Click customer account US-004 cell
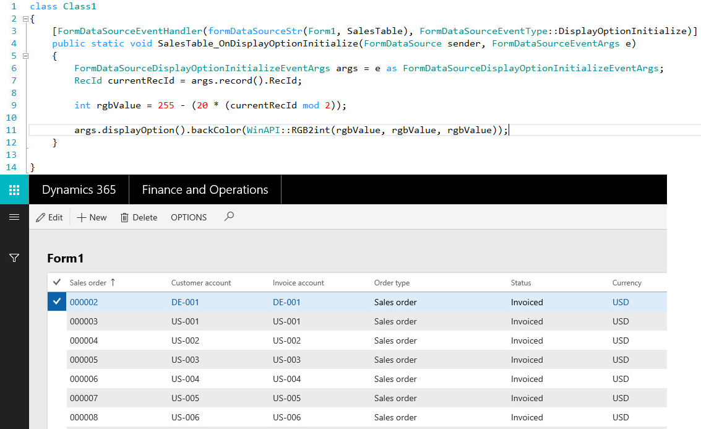Viewport: 701px width, 429px height. (185, 379)
